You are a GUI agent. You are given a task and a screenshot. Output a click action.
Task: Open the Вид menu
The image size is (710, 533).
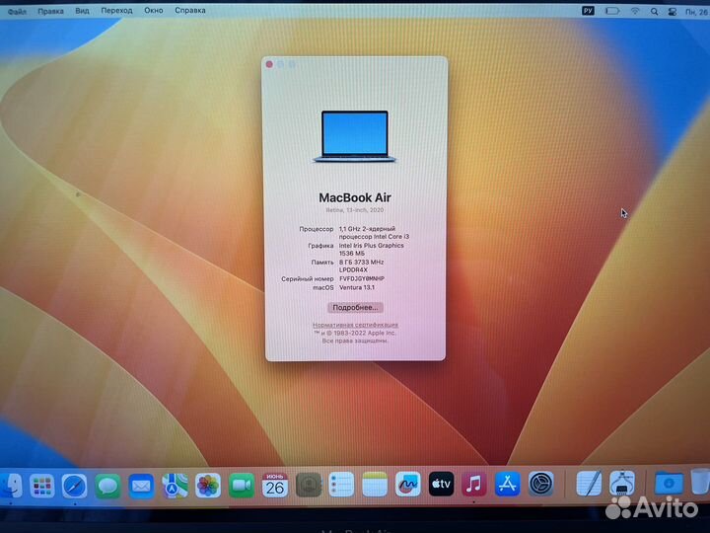coord(82,11)
